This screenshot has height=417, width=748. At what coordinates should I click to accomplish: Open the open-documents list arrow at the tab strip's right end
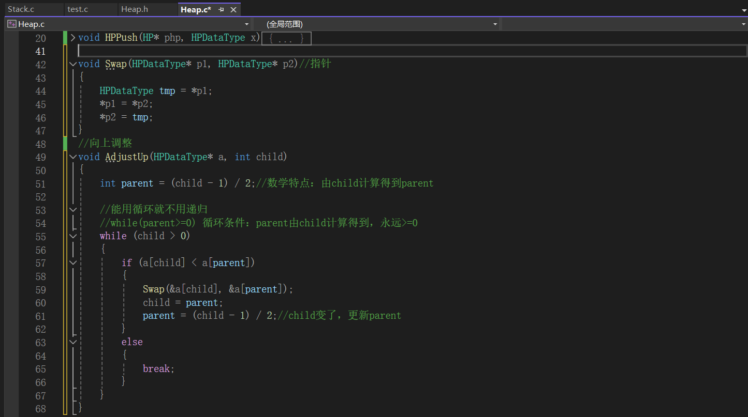743,10
